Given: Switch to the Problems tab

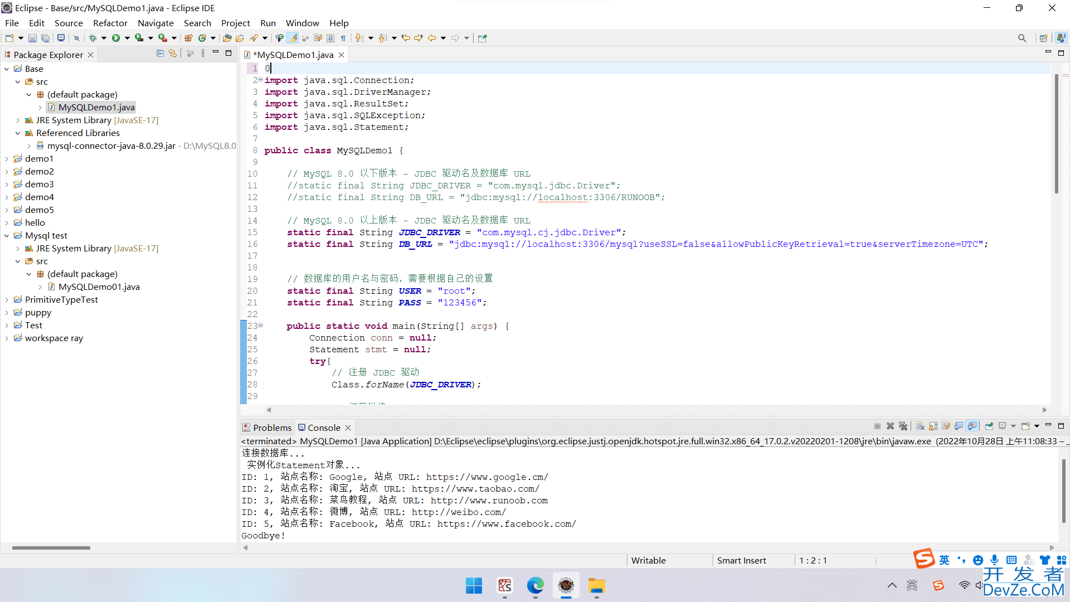Looking at the screenshot, I should click(x=267, y=428).
